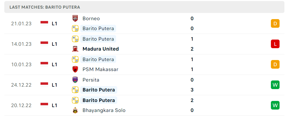The image size is (289, 116).
Task: Click the W badge for Bhayangkara match
Action: tap(275, 105)
